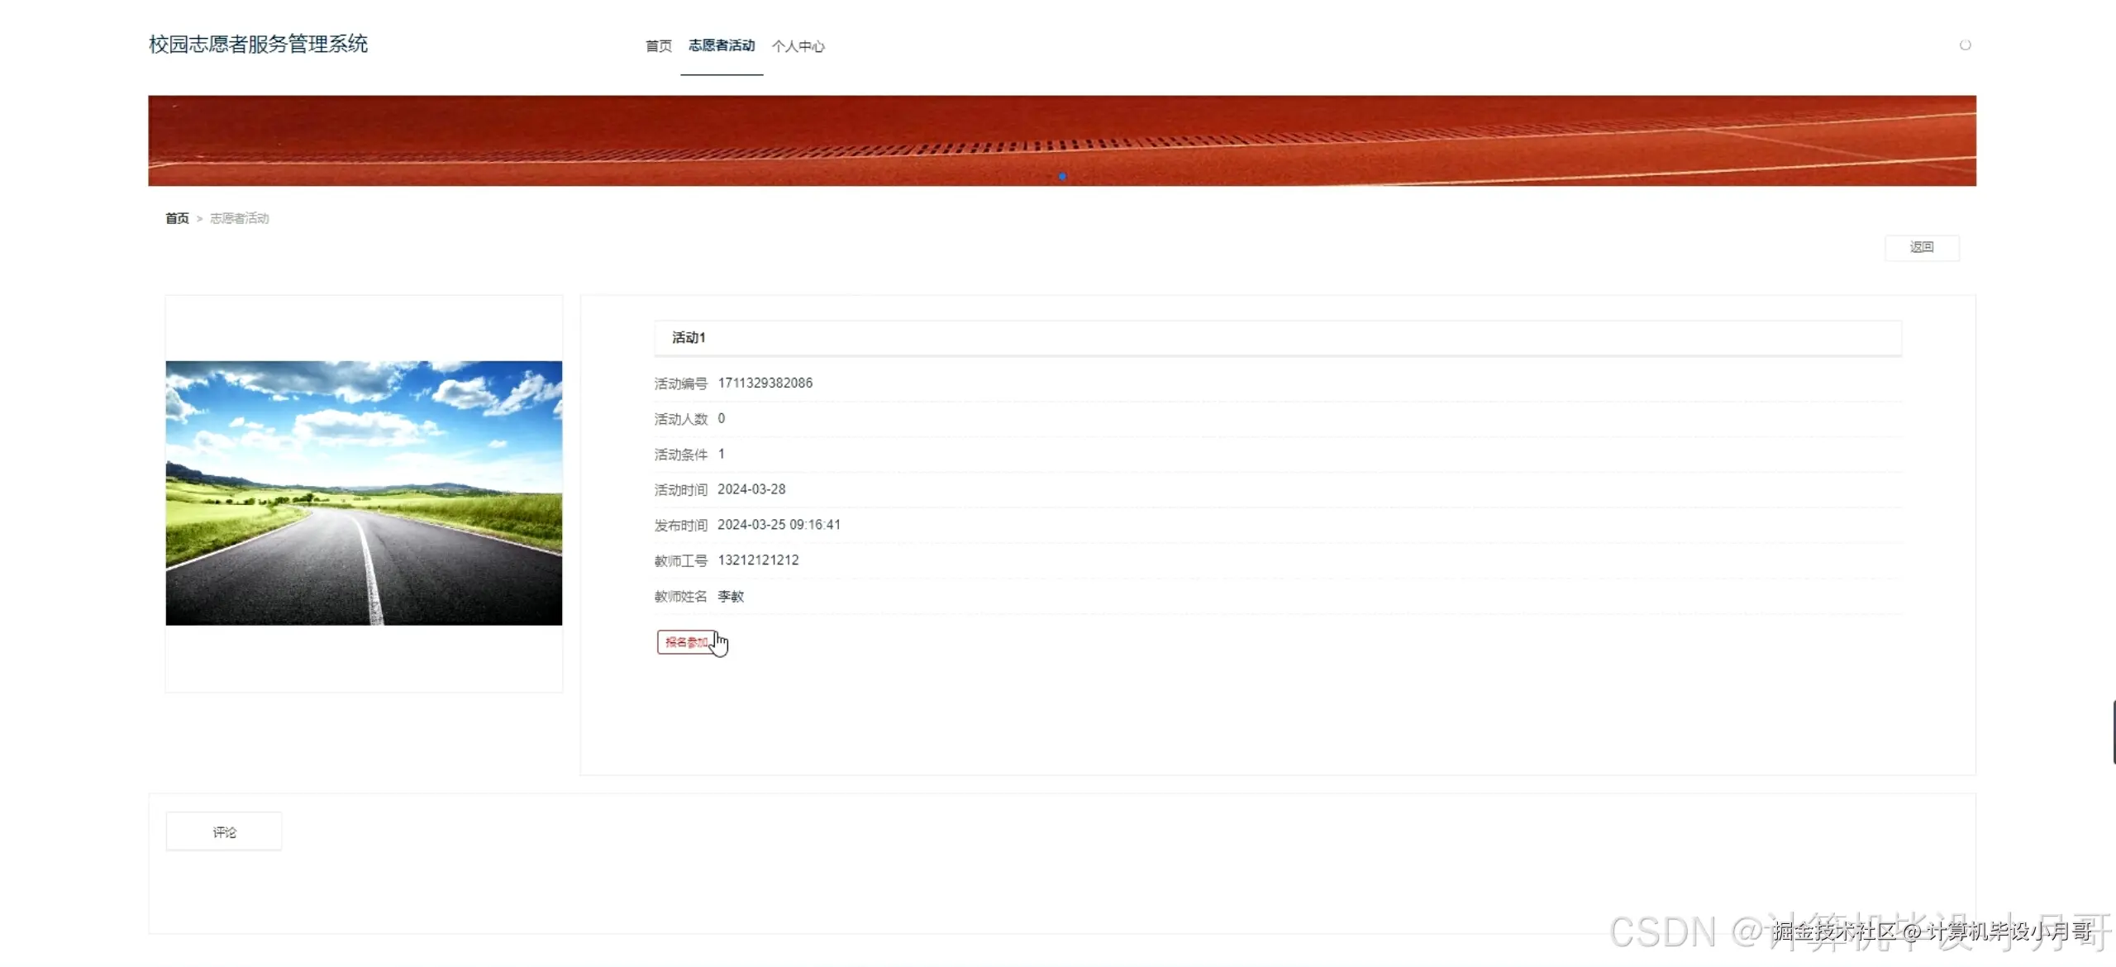Select the 活动1 title header
2116x967 pixels.
click(688, 337)
